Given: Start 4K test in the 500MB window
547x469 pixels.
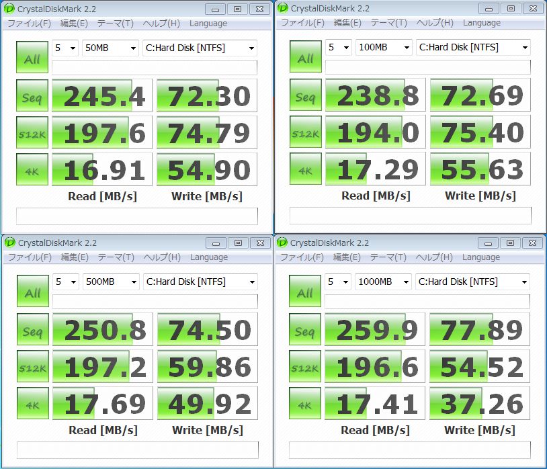Looking at the screenshot, I should (x=33, y=403).
